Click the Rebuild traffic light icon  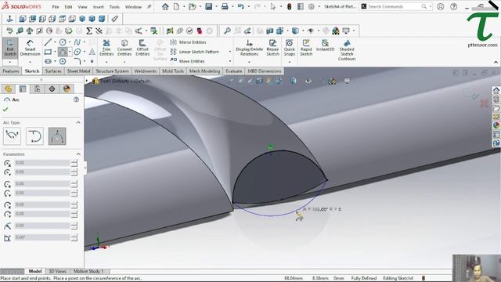coord(289,6)
